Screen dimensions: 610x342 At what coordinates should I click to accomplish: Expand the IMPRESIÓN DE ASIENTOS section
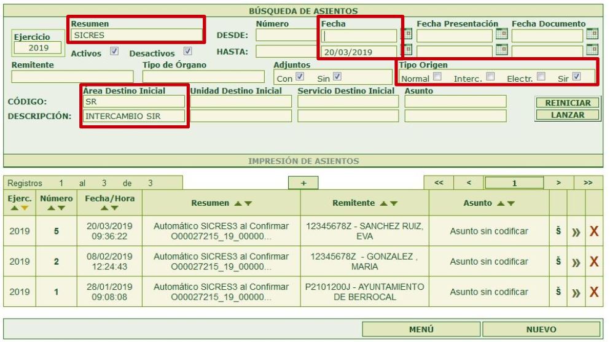click(303, 161)
